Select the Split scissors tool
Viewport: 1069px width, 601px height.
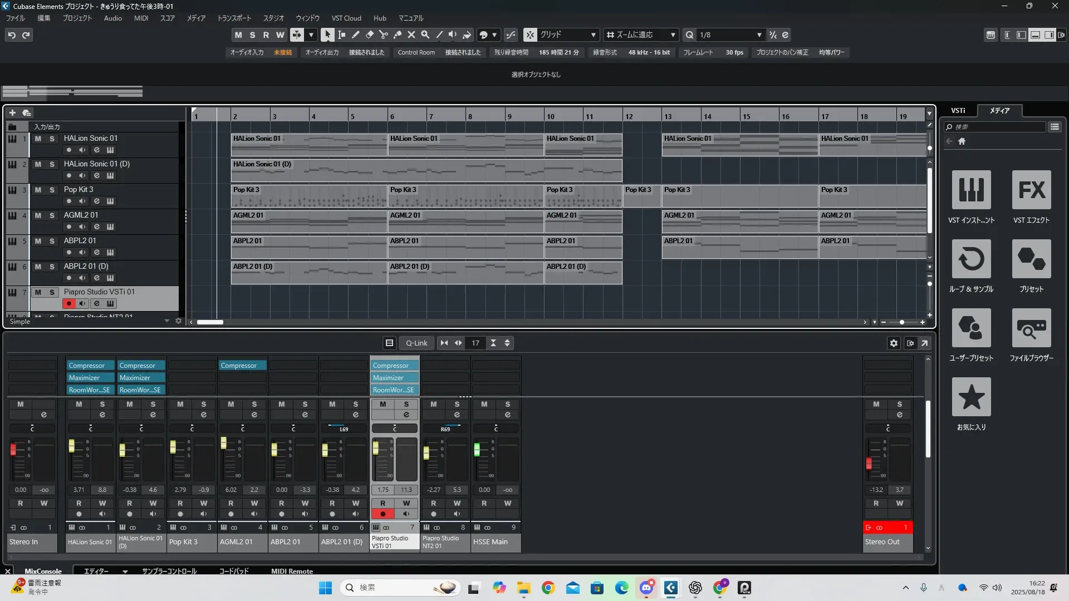point(383,35)
